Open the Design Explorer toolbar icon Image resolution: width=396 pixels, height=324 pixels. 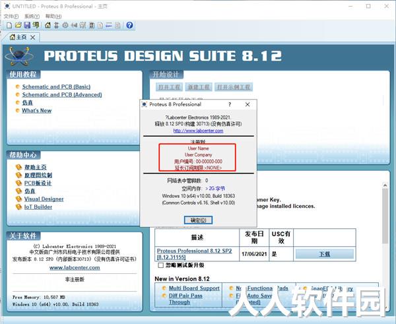point(92,25)
